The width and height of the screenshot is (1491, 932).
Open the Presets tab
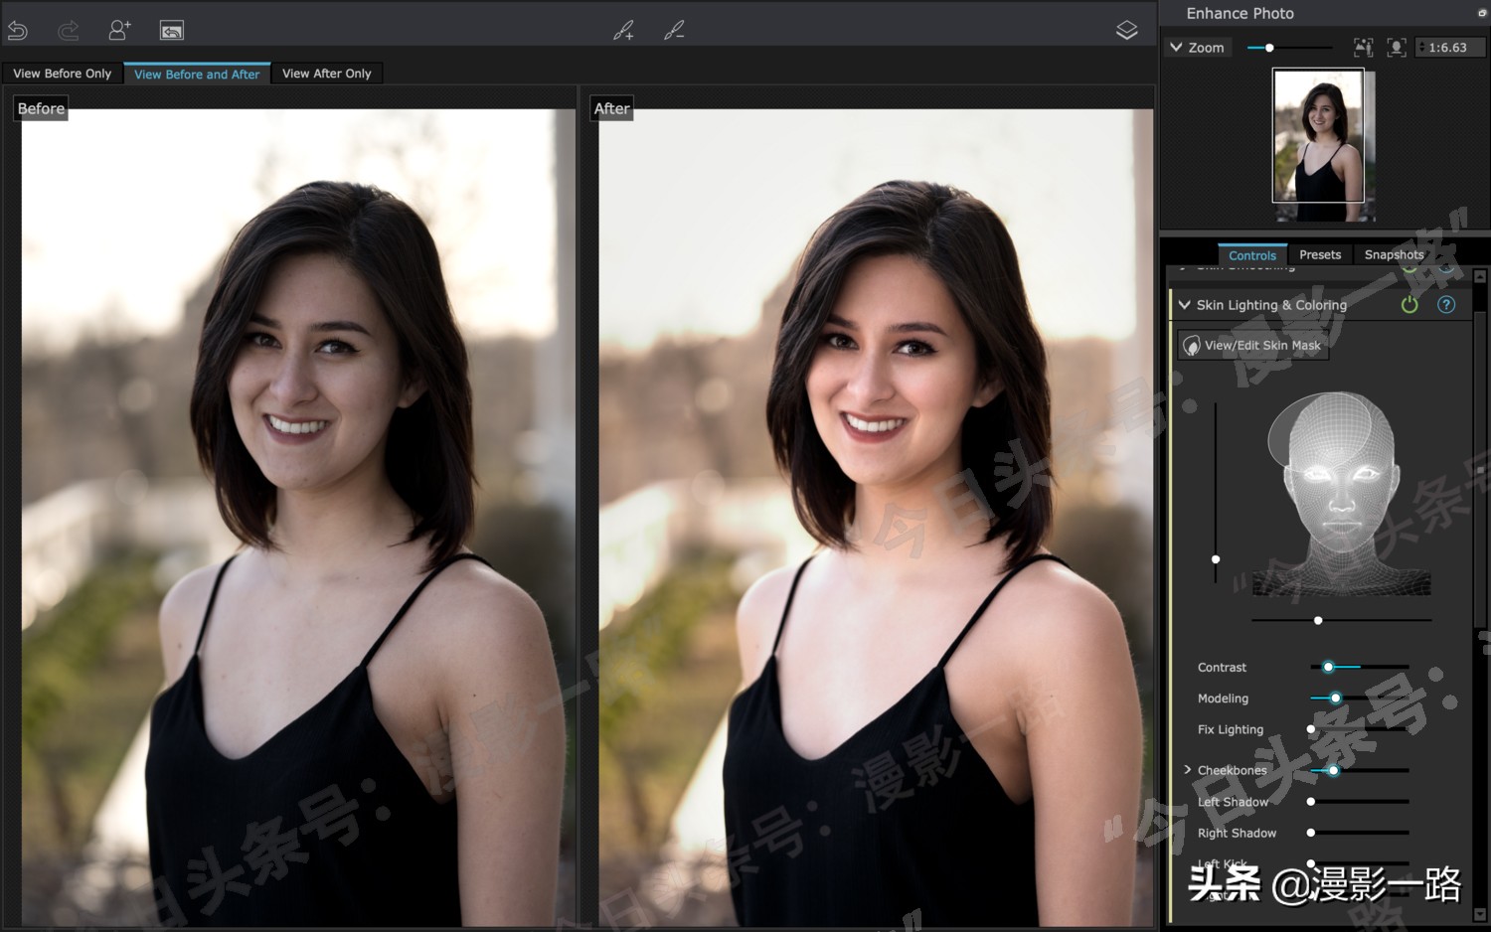click(1320, 255)
